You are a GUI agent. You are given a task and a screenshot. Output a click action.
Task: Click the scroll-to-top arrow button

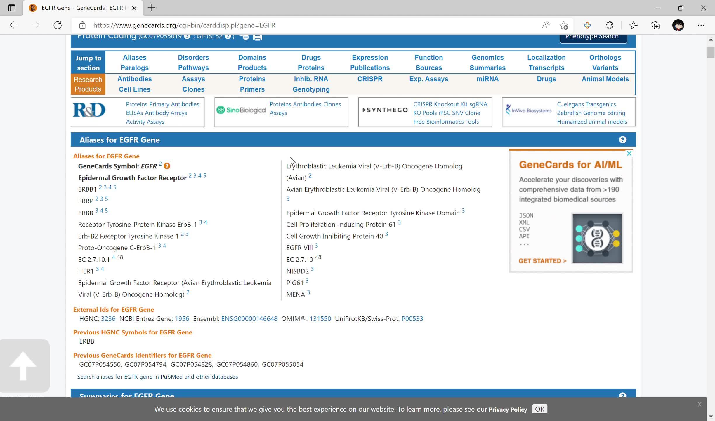point(23,365)
